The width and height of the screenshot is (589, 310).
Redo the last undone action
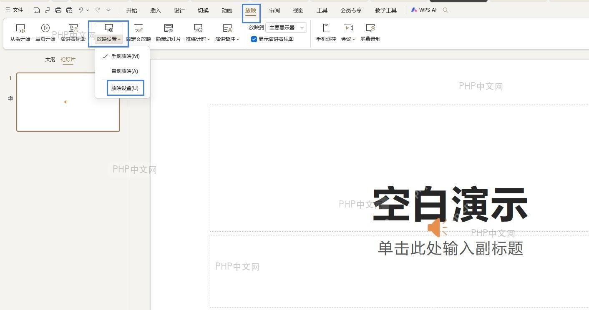point(98,10)
